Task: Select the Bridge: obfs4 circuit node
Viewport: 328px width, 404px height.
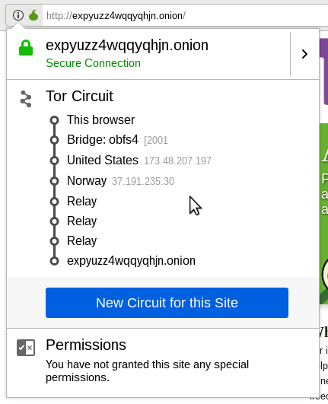Action: pyautogui.click(x=103, y=140)
